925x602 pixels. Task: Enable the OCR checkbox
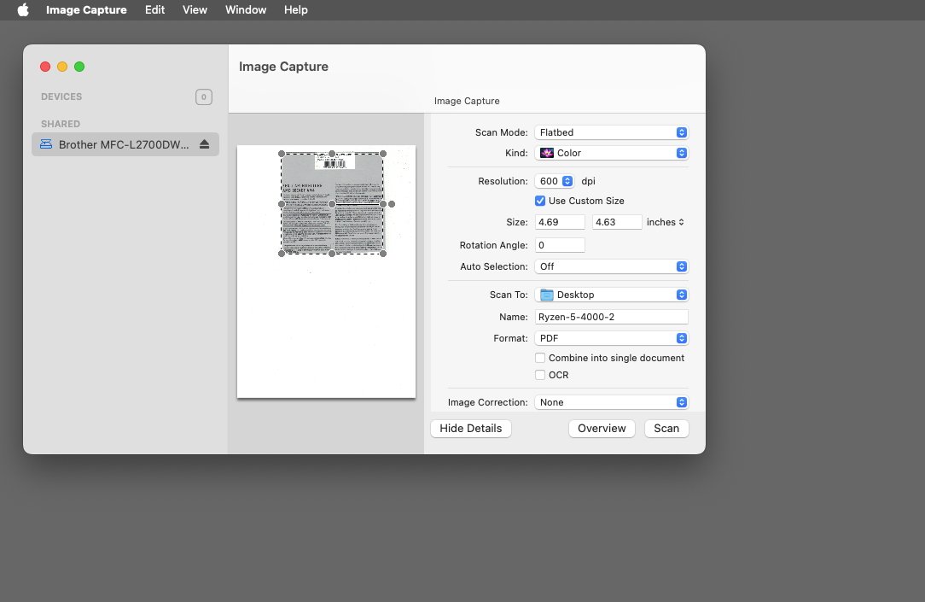540,375
